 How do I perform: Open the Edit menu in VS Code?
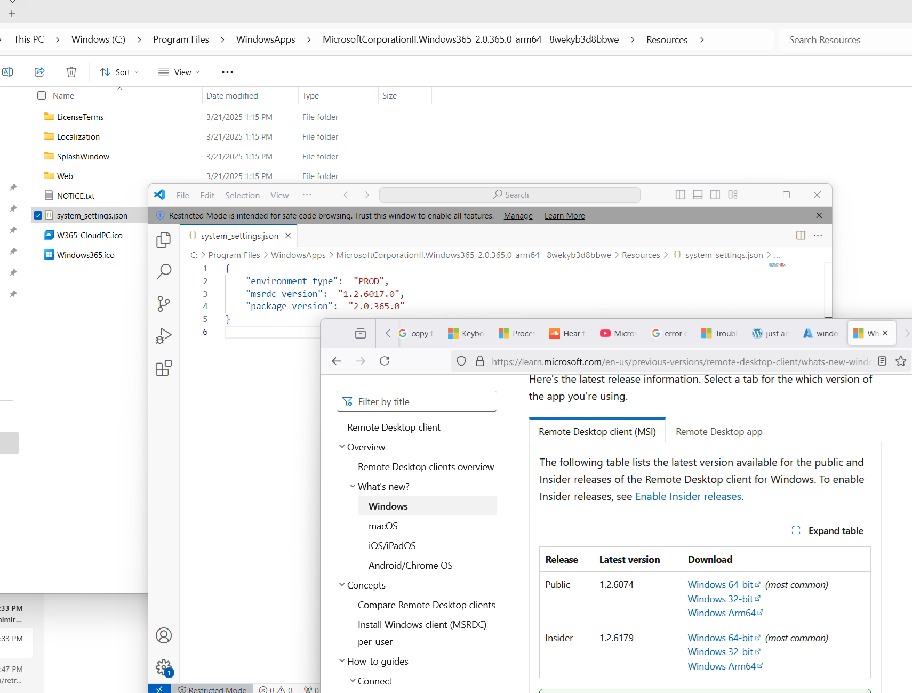point(207,195)
